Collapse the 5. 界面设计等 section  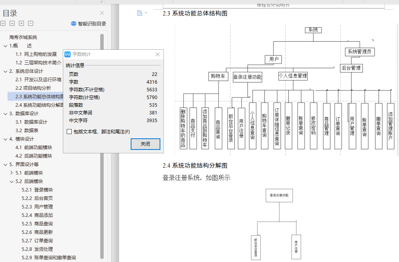tap(5, 165)
